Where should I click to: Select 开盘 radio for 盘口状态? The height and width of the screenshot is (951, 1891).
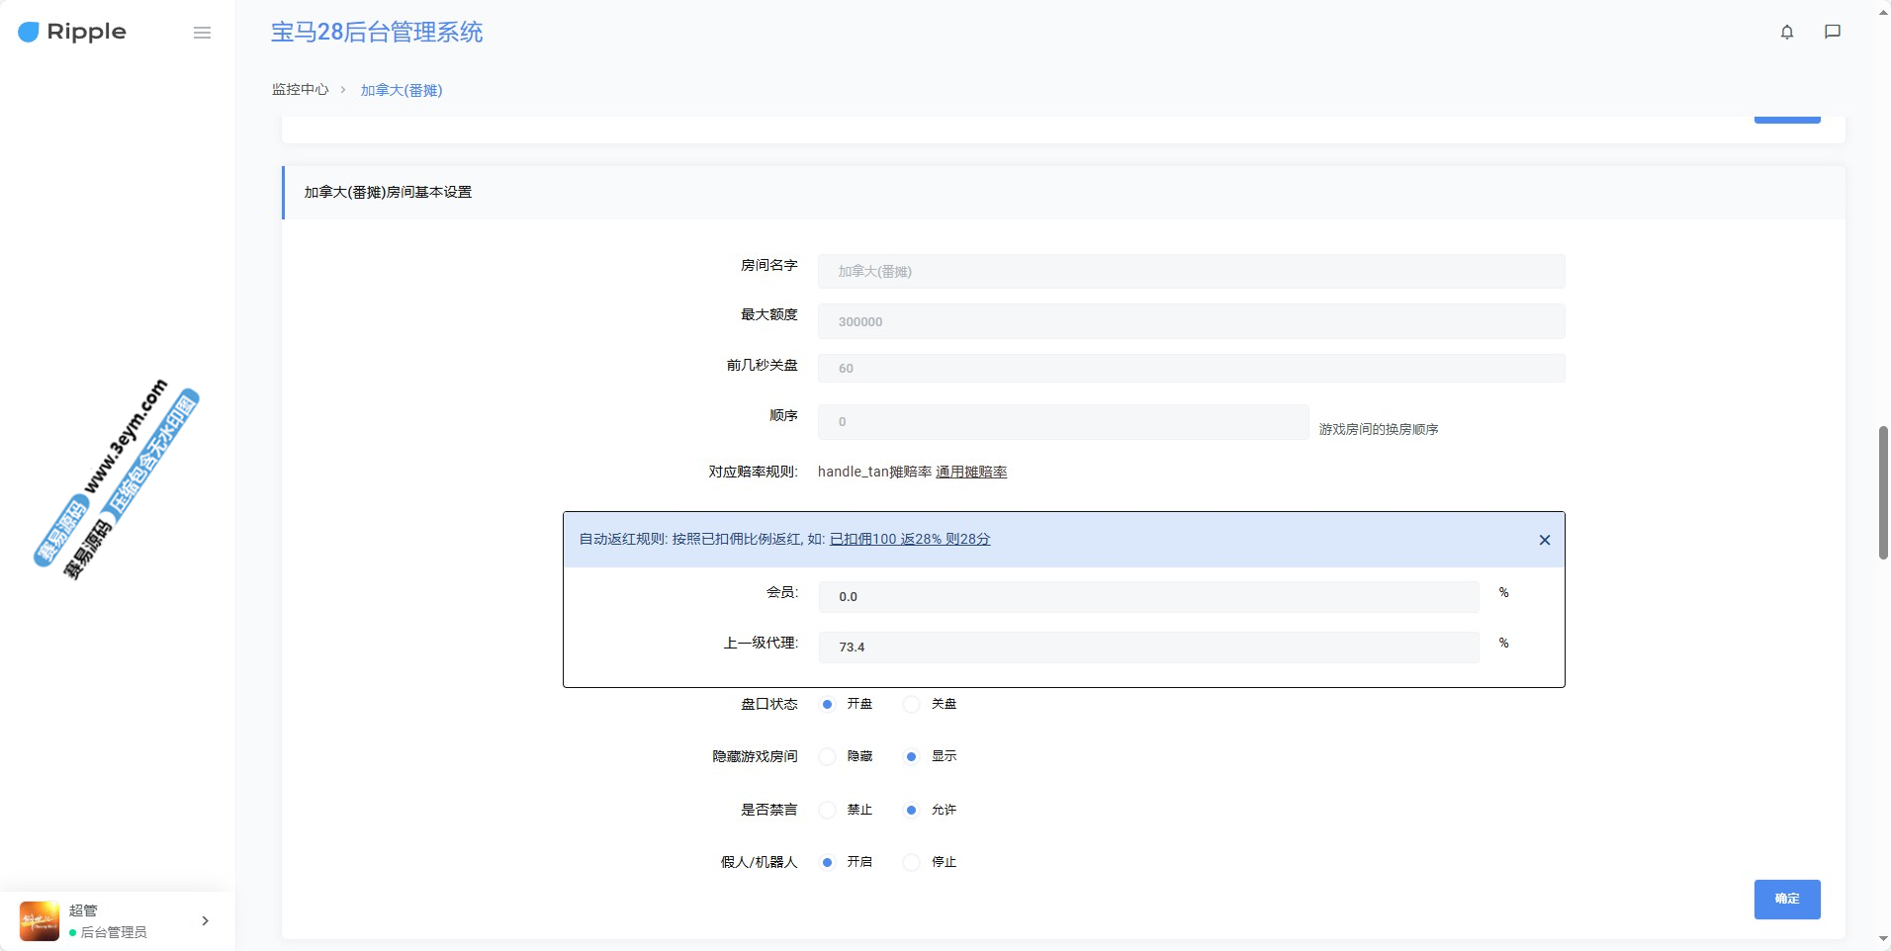tap(828, 704)
